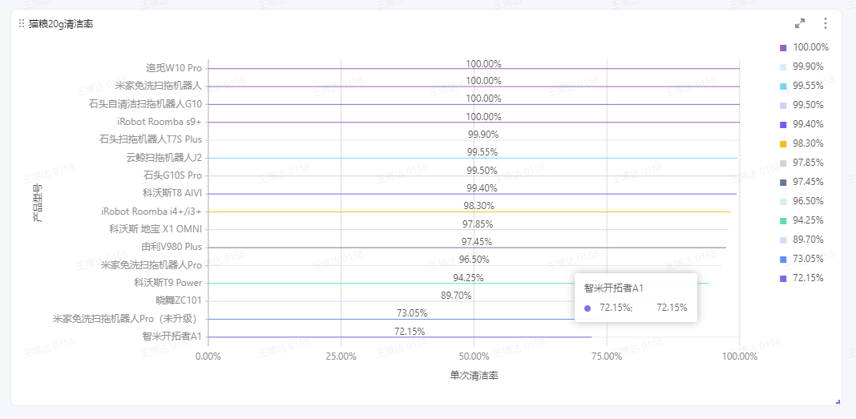Click the purple dot in the tooltip

(587, 308)
